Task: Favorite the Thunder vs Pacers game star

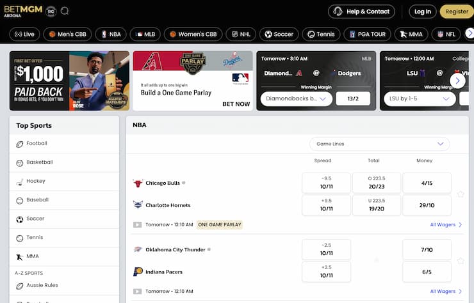Action: 461,261
